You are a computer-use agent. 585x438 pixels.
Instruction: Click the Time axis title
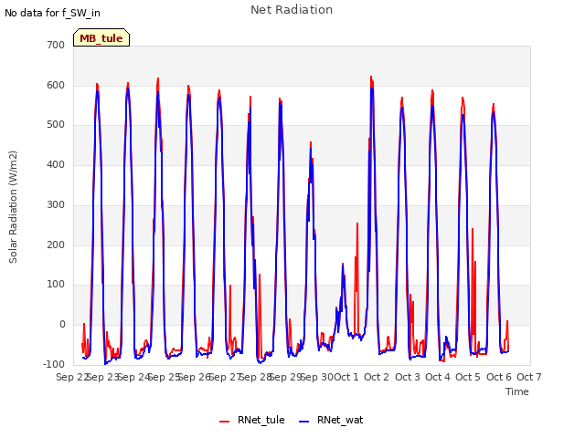pyautogui.click(x=516, y=391)
